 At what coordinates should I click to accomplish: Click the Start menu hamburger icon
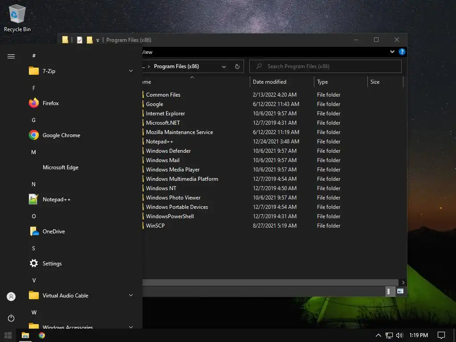tap(11, 56)
